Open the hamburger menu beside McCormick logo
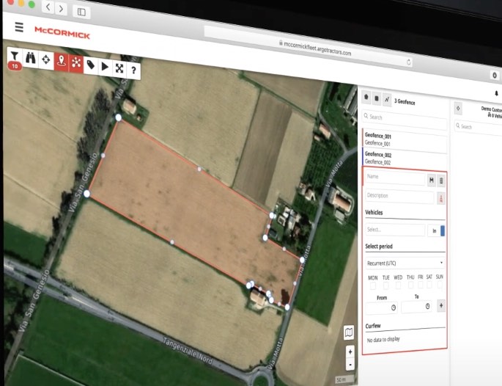The height and width of the screenshot is (386, 502). [x=18, y=28]
